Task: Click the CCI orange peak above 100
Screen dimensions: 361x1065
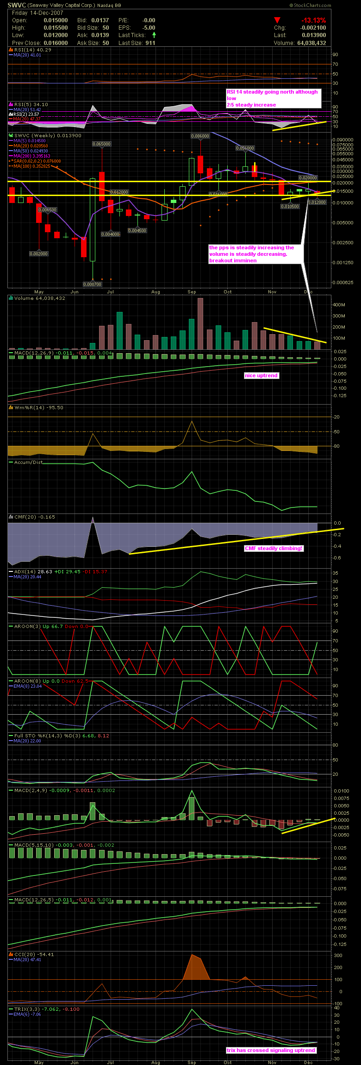Action: [x=196, y=966]
